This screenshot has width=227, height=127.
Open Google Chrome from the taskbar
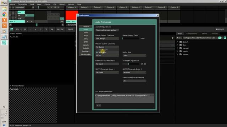[4, 14]
